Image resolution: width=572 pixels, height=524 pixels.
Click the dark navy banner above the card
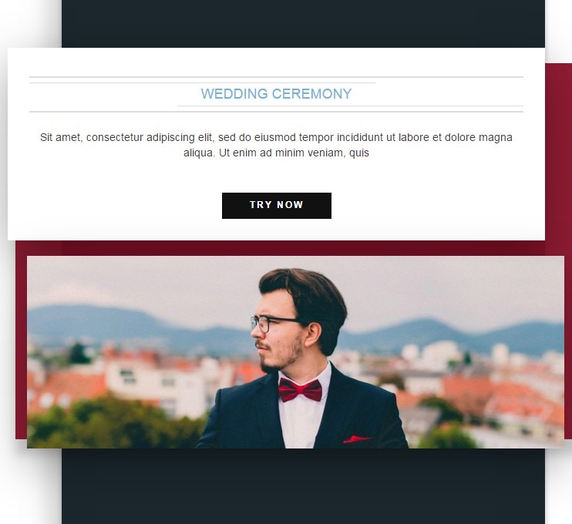[x=303, y=24]
